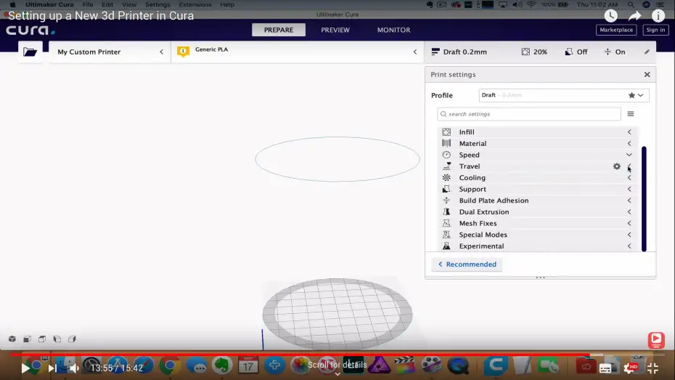Open file folder icon in Cura
This screenshot has width=675, height=380.
[x=30, y=52]
